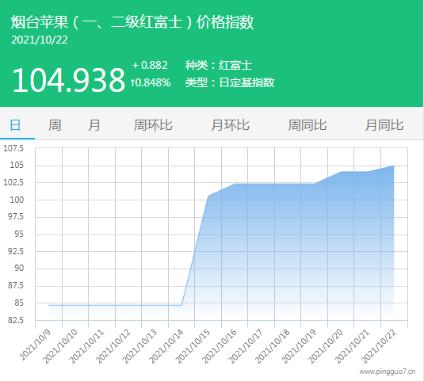
Task: Click the 85 y-axis label
Action: [19, 303]
